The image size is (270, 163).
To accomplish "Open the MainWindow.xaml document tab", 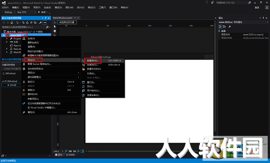I will (63, 18).
